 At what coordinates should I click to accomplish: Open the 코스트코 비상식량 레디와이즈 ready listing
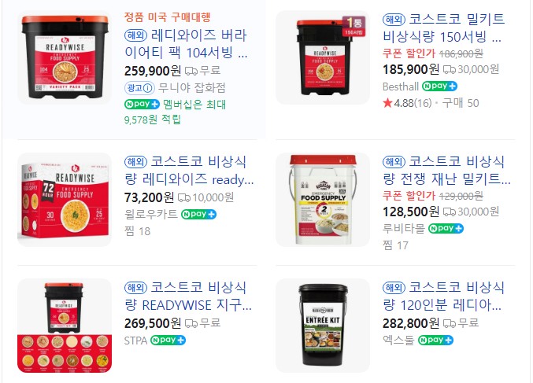189,171
